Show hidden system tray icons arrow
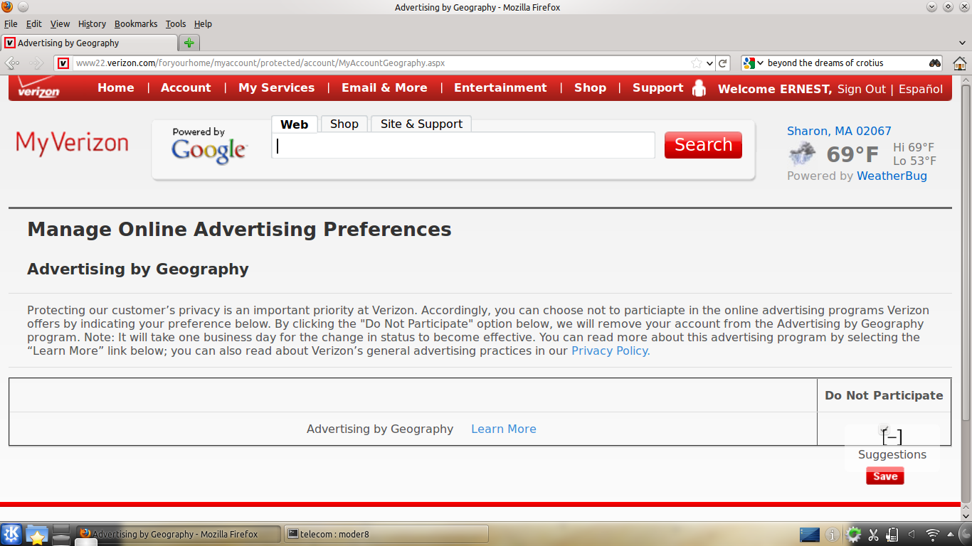 pyautogui.click(x=951, y=534)
